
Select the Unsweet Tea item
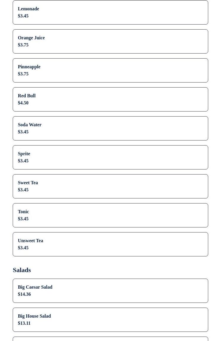pos(110,244)
